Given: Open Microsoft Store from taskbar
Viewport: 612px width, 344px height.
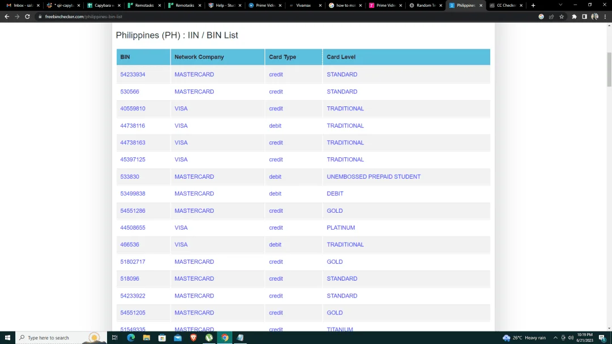Looking at the screenshot, I should point(162,338).
